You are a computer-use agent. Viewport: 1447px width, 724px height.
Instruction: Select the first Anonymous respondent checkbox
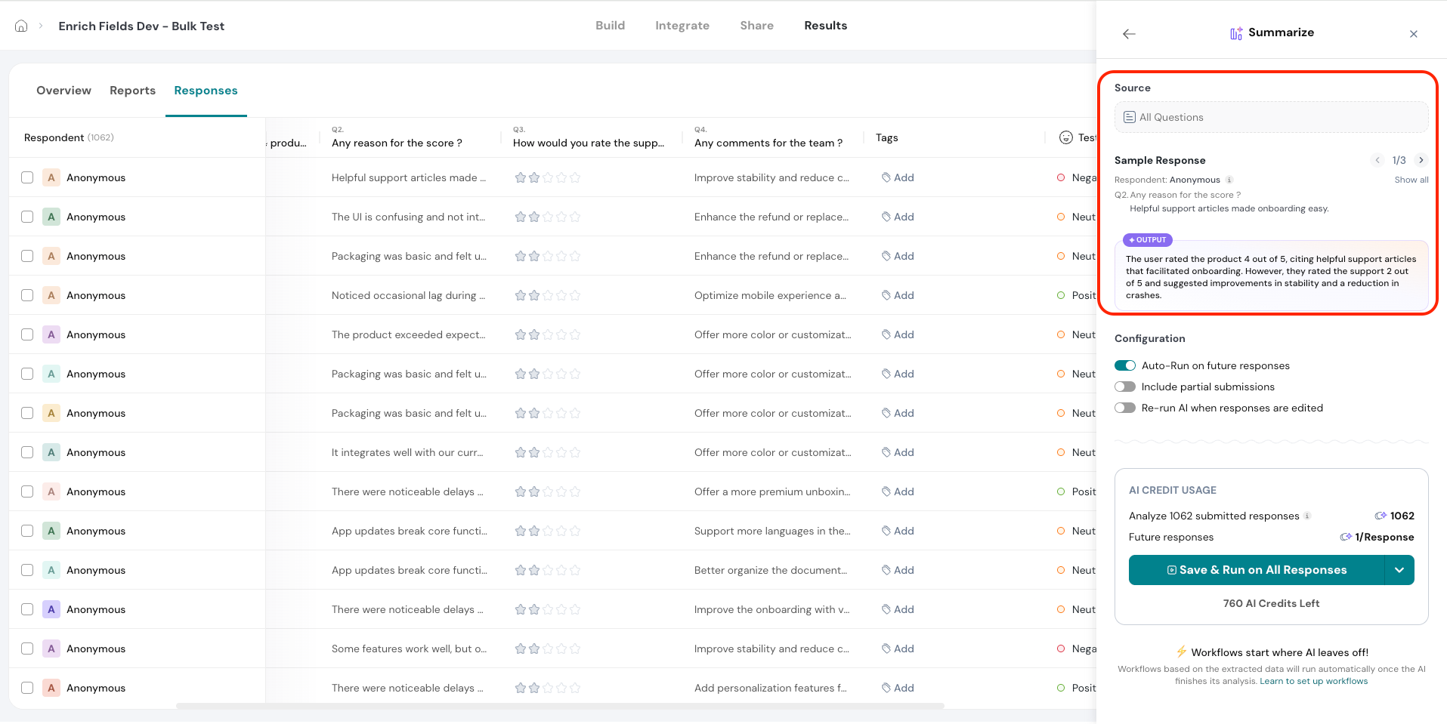[27, 177]
